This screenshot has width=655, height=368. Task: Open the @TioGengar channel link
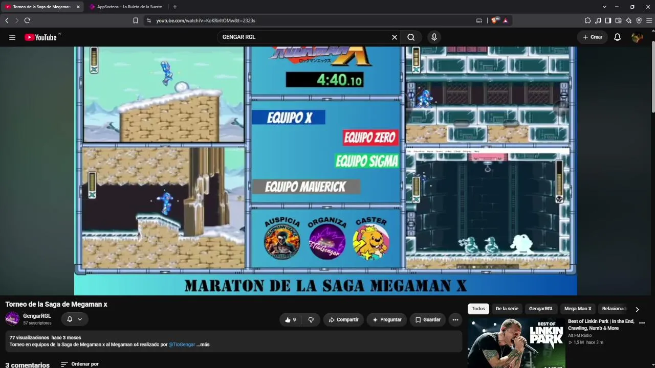182,344
